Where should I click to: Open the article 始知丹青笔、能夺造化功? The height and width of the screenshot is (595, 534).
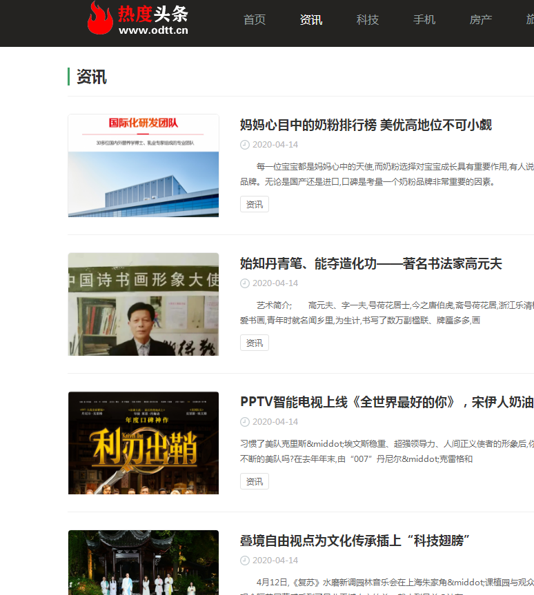pos(370,263)
